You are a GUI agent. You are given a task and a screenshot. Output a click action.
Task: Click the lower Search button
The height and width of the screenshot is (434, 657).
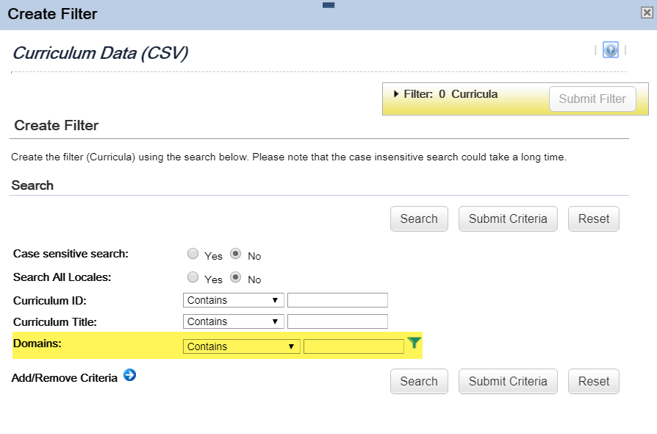419,382
